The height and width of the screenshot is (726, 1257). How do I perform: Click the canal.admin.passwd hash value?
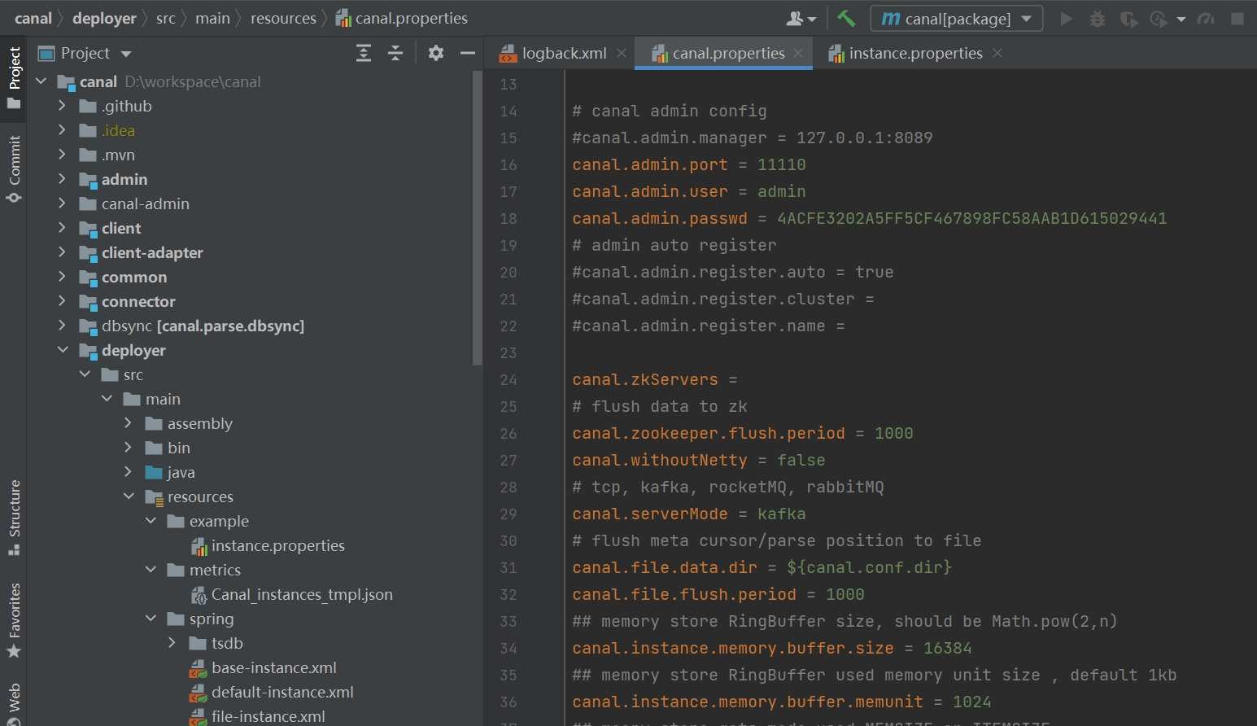972,218
